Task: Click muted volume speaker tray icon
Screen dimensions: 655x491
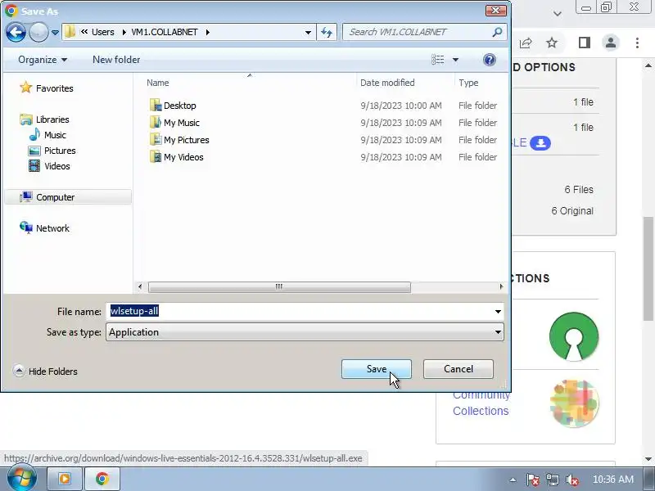Action: click(x=571, y=480)
